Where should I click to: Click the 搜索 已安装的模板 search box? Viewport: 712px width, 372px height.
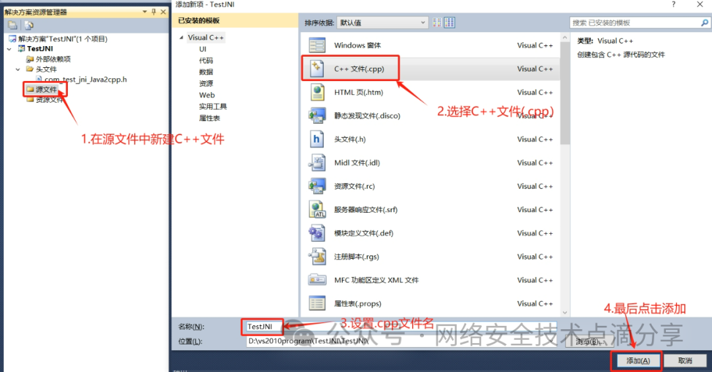click(636, 22)
